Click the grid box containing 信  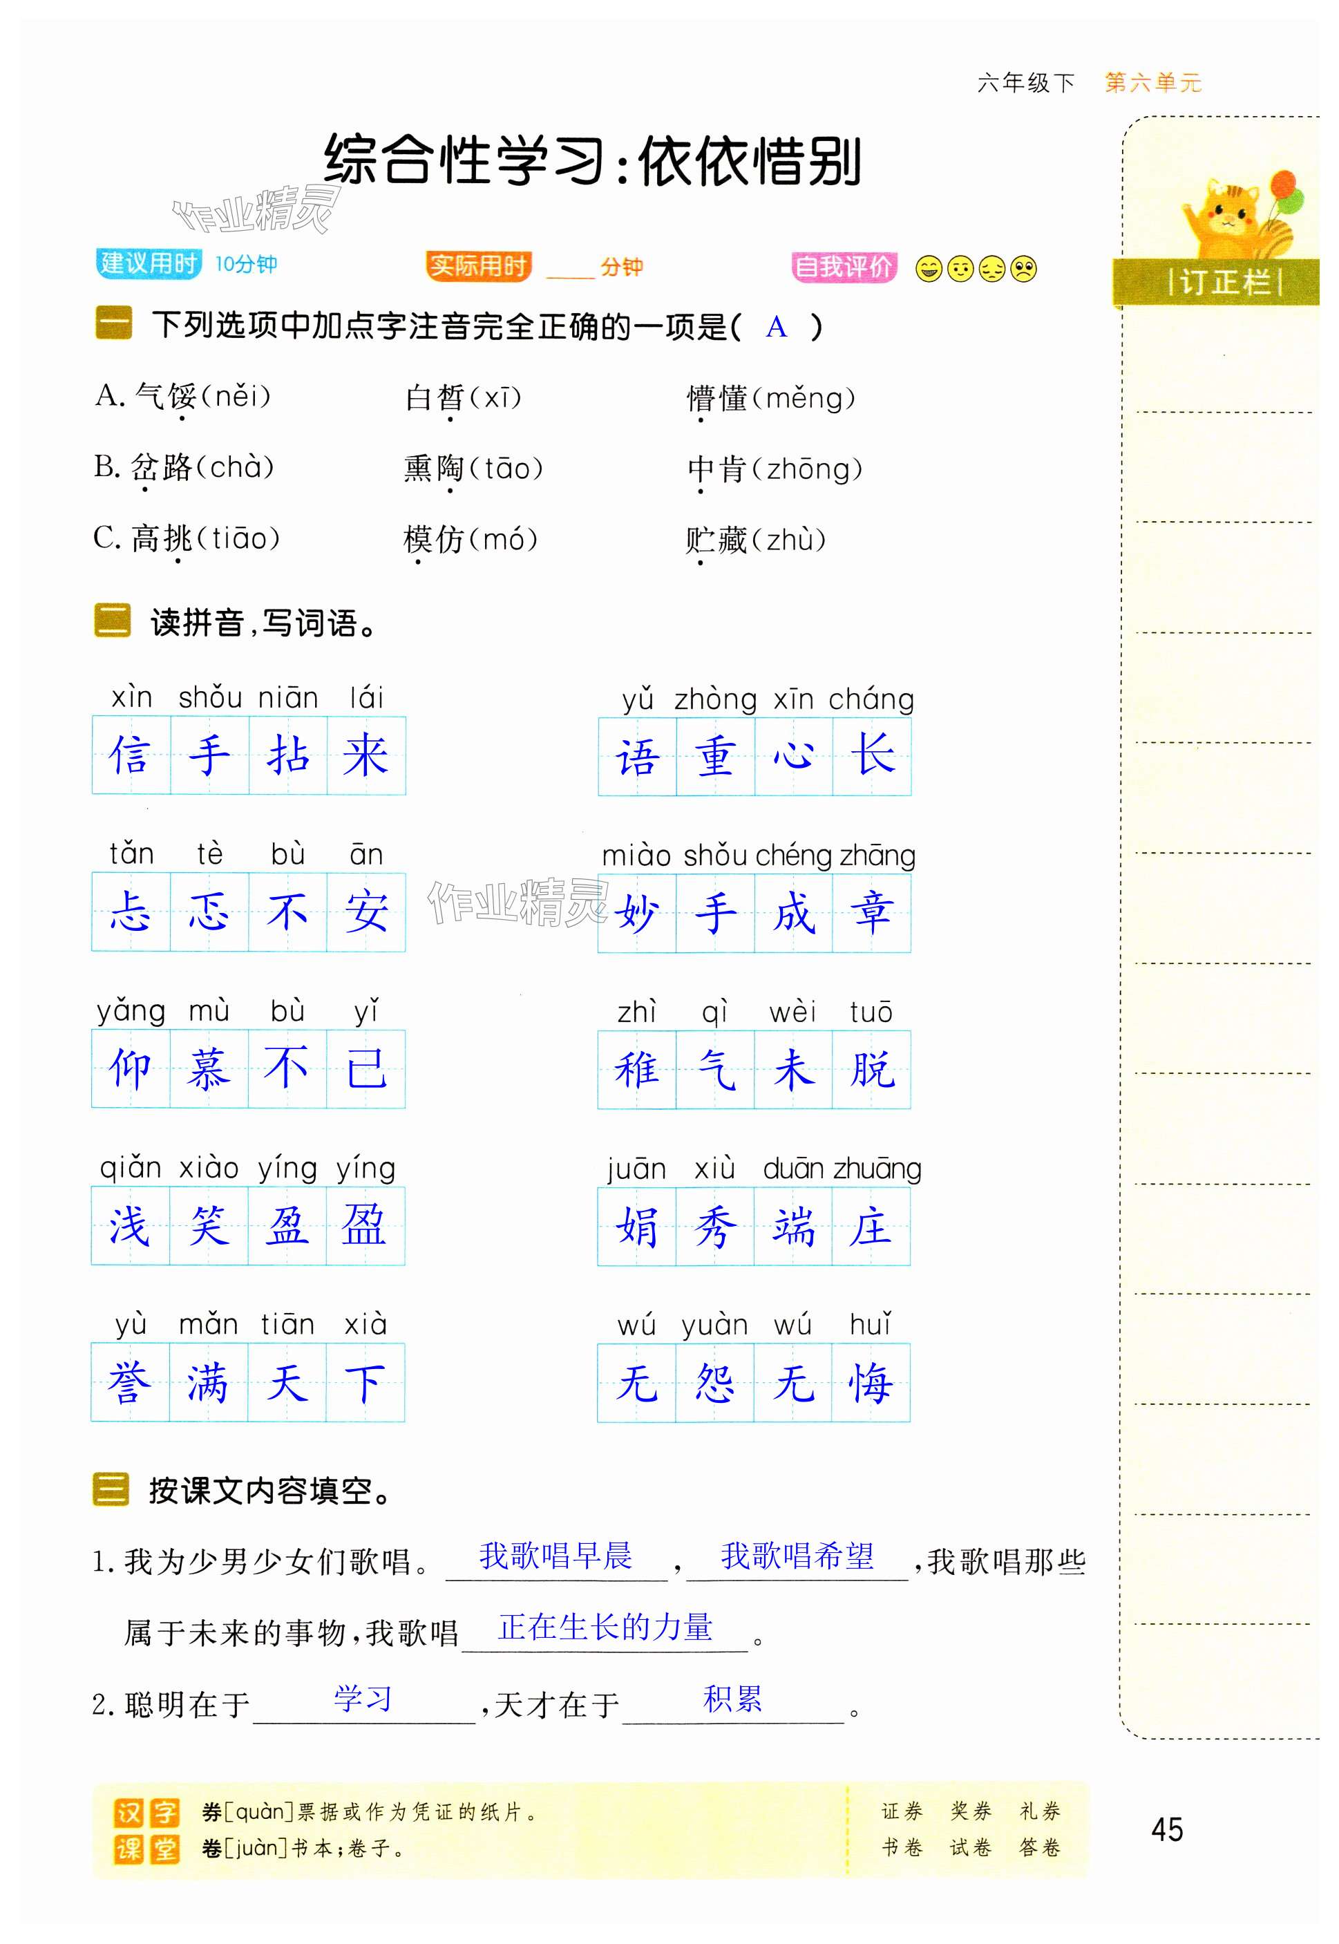(x=131, y=755)
